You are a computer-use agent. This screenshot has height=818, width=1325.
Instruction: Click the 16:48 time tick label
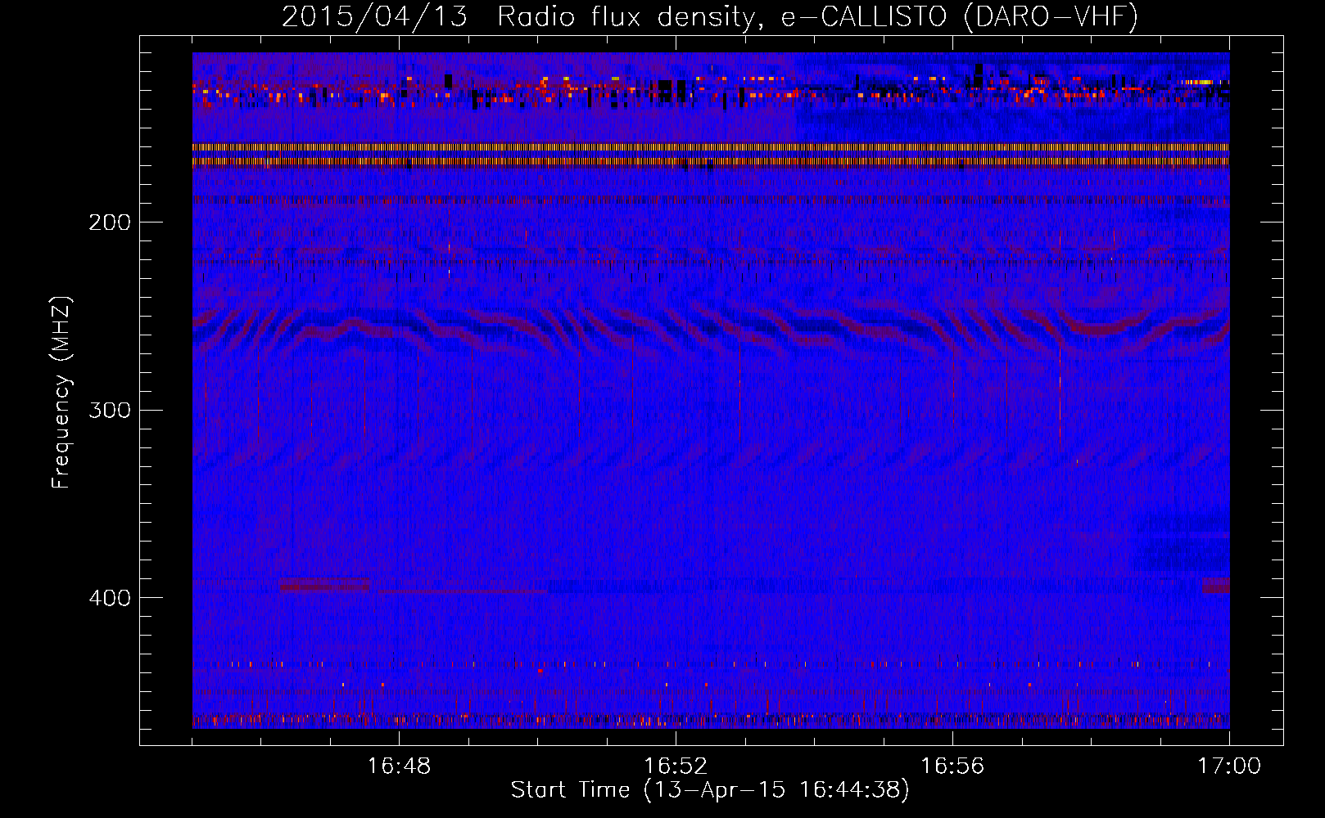click(x=399, y=766)
